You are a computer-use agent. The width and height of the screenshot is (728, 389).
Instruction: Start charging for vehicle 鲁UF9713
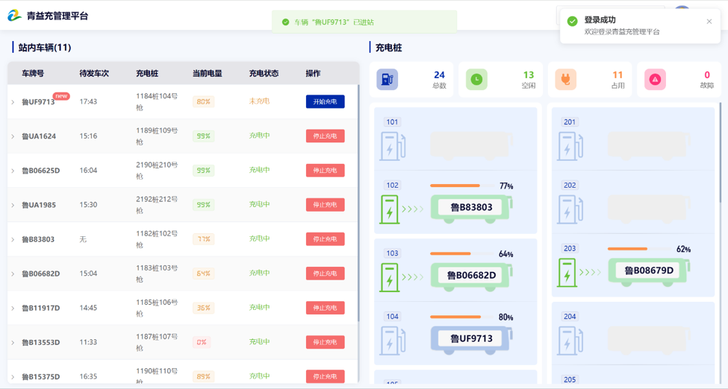point(325,102)
